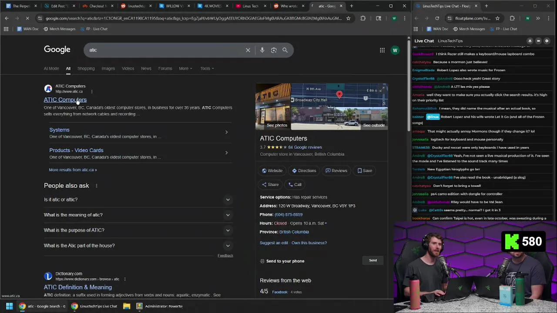Open File Explorer from the taskbar
Viewport: 557px width, 313px height.
tap(127, 306)
